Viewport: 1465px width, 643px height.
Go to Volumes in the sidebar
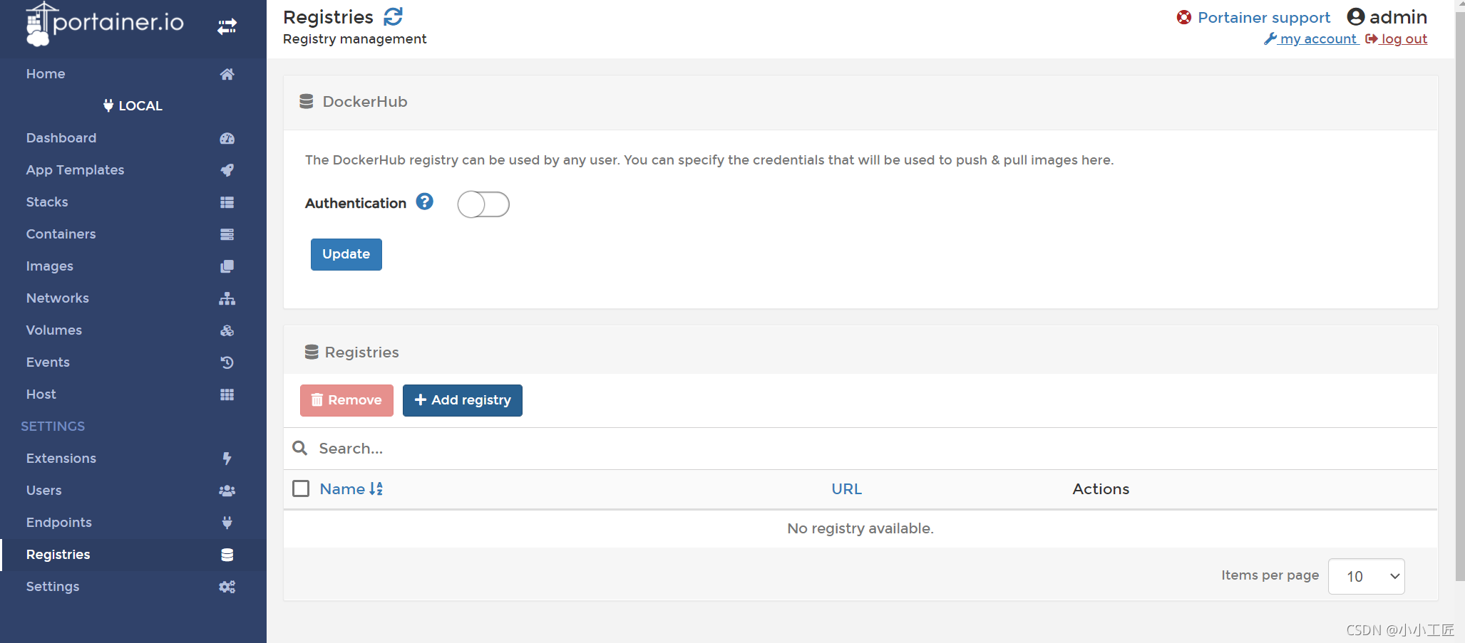54,330
